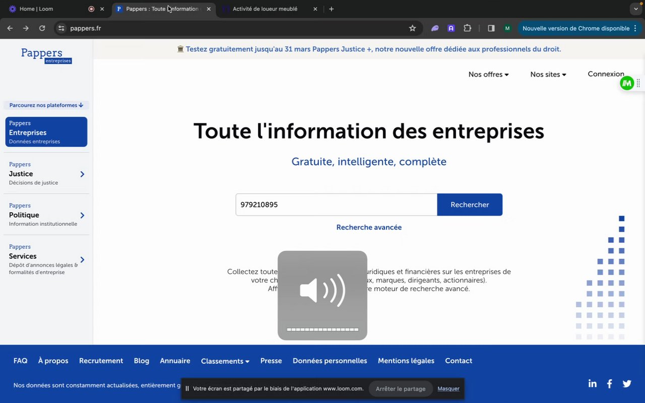Image resolution: width=645 pixels, height=403 pixels.
Task: Close the Home | Loom tab
Action: 102,9
